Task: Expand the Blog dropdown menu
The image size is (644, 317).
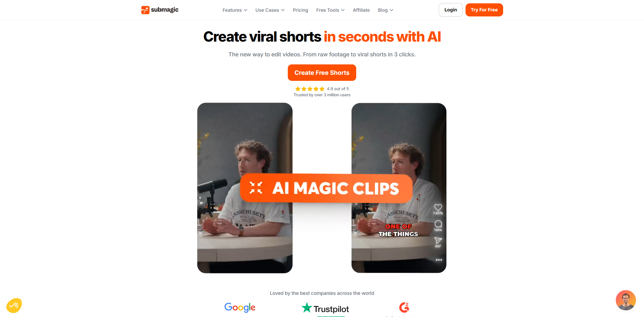Action: pos(385,10)
